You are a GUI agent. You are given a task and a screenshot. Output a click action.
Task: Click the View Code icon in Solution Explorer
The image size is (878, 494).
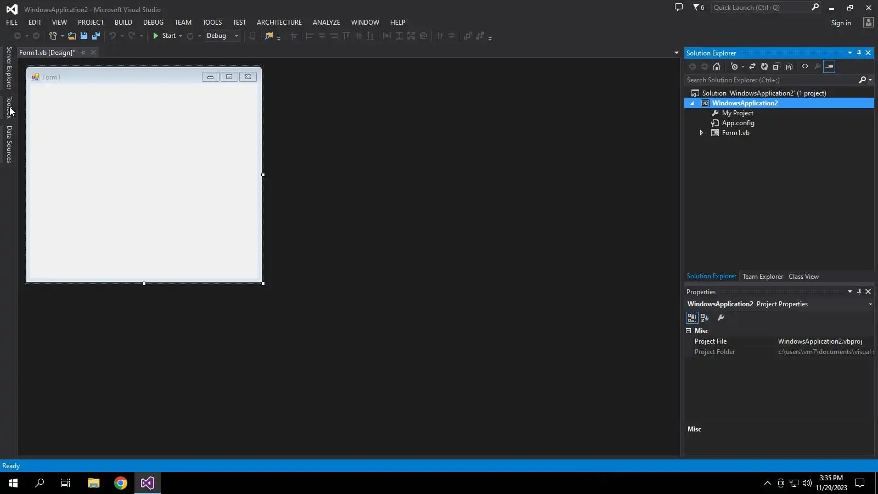(x=805, y=66)
